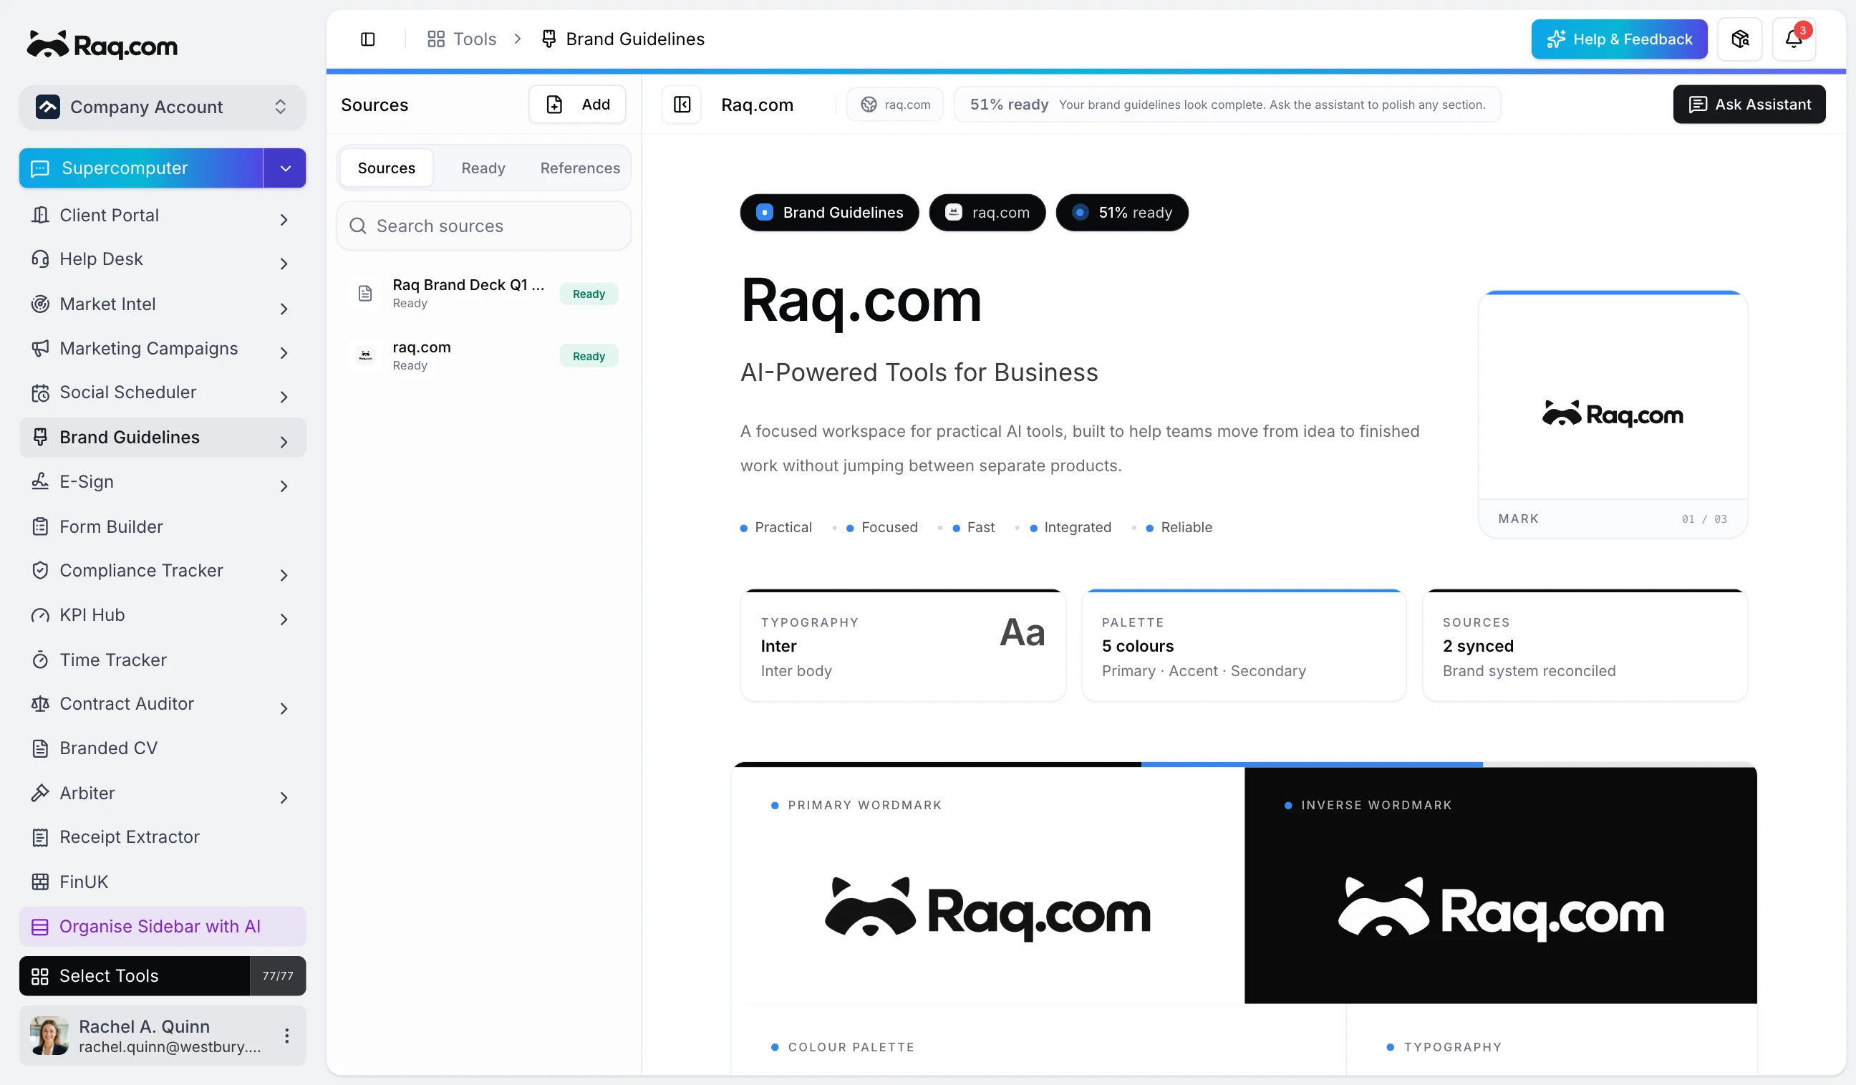Click the package search icon near bell
The image size is (1856, 1085).
[1739, 39]
